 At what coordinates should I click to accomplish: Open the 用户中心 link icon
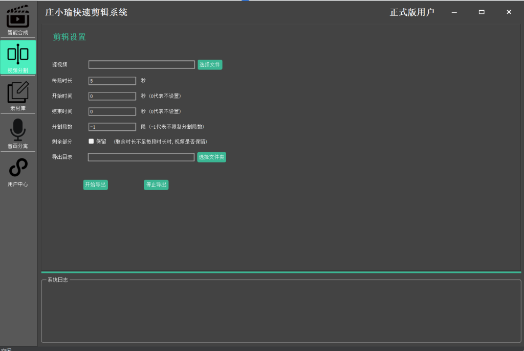click(x=18, y=168)
